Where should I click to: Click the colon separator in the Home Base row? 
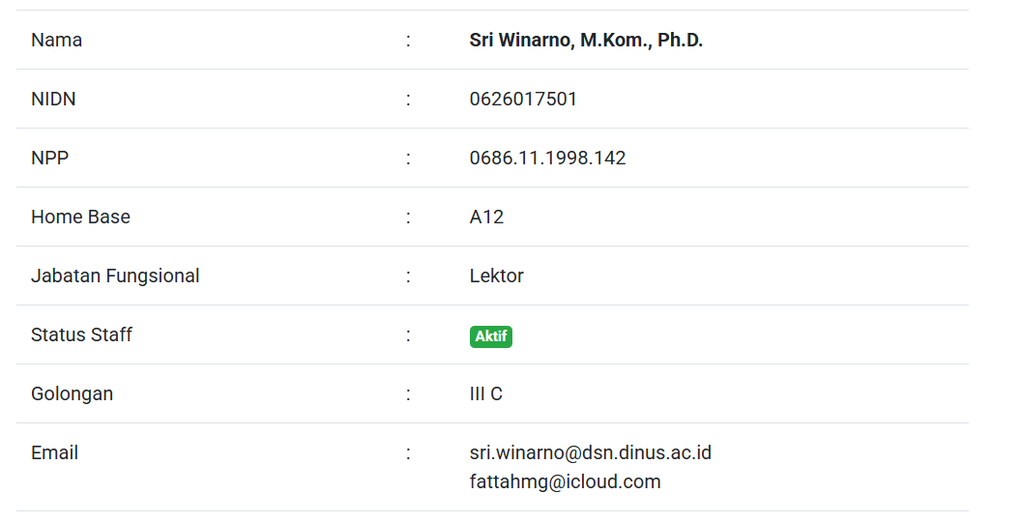click(x=408, y=218)
